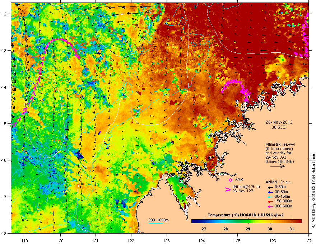
Task: Click the dark red end of the temperature color bar
Action: [300, 221]
